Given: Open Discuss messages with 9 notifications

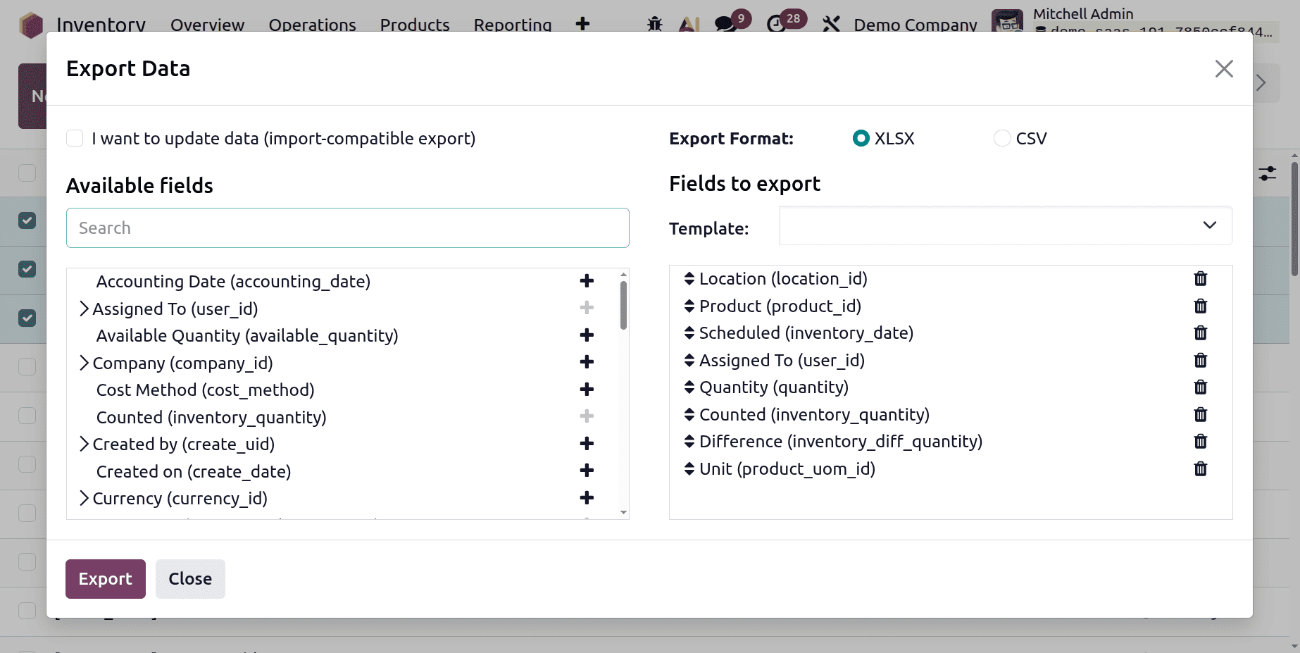Looking at the screenshot, I should click(724, 23).
